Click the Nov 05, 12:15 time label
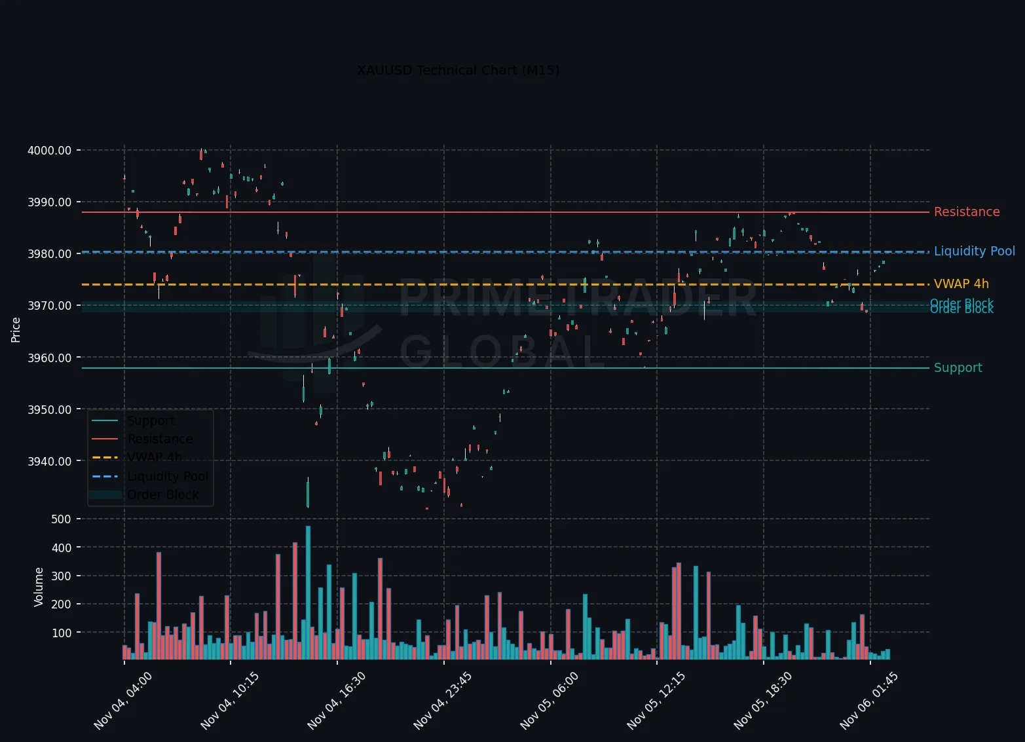This screenshot has height=742, width=1025. tap(656, 701)
